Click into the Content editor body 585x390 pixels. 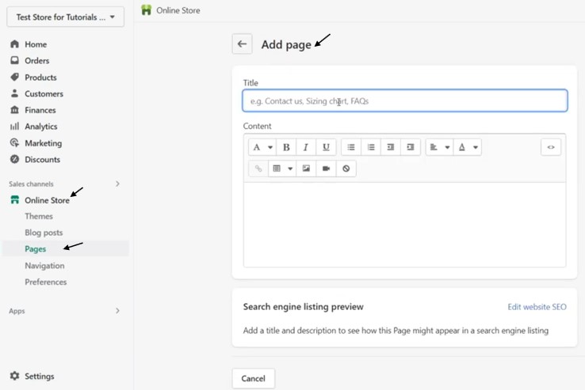405,224
